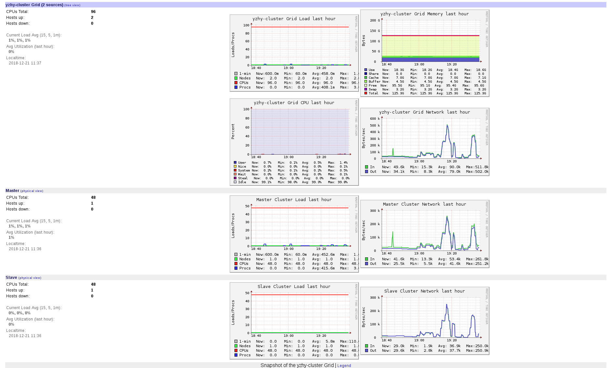Open the yzhy-cluster Grid CPU graph
The height and width of the screenshot is (368, 609).
(294, 142)
